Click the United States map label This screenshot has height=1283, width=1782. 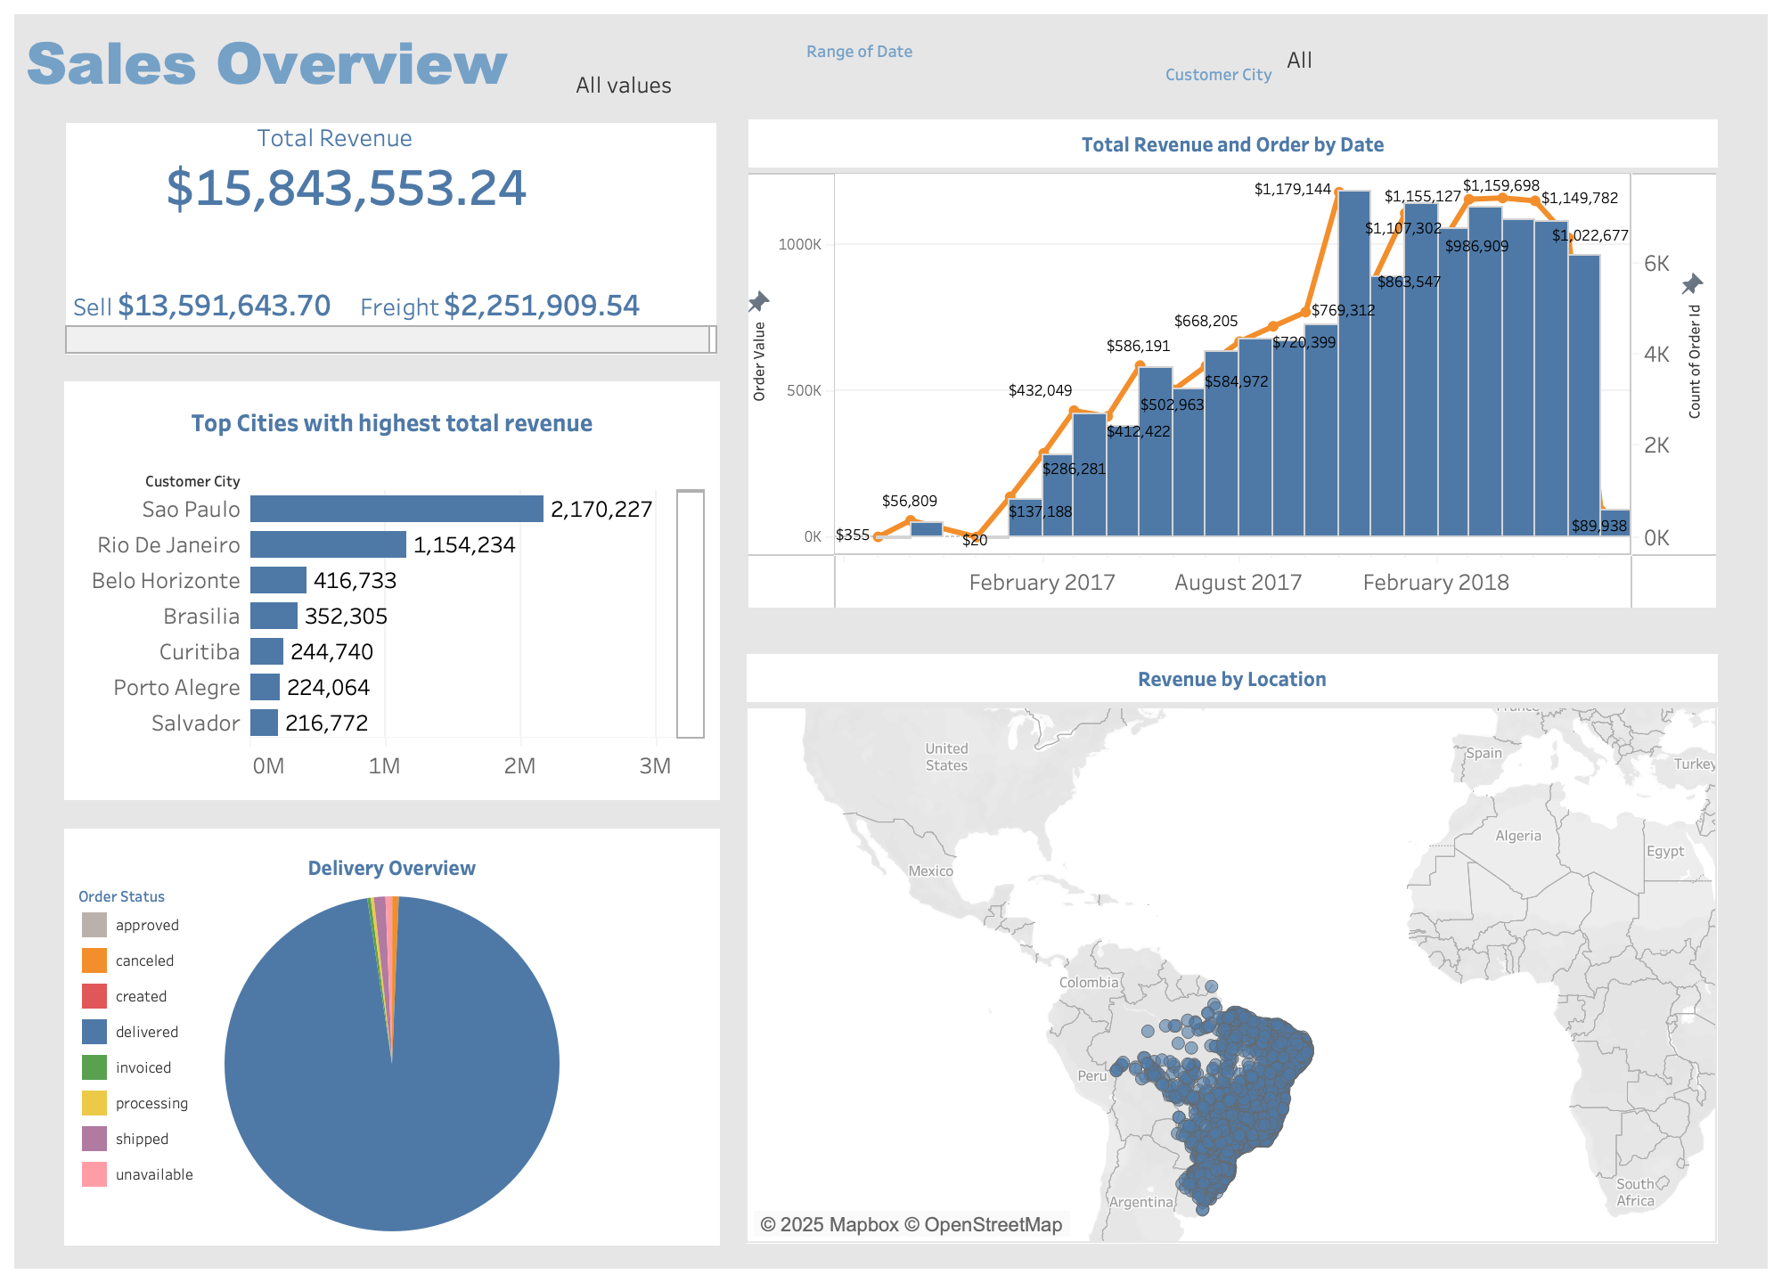point(946,756)
